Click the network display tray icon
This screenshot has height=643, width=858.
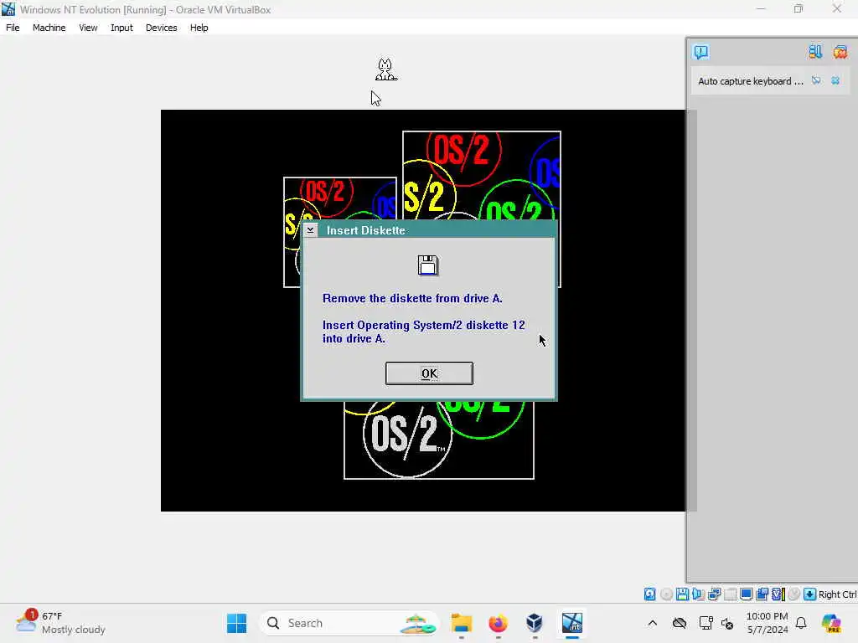point(706,623)
